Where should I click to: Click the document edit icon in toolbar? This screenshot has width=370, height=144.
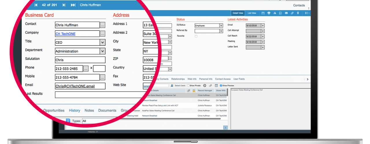point(280,13)
